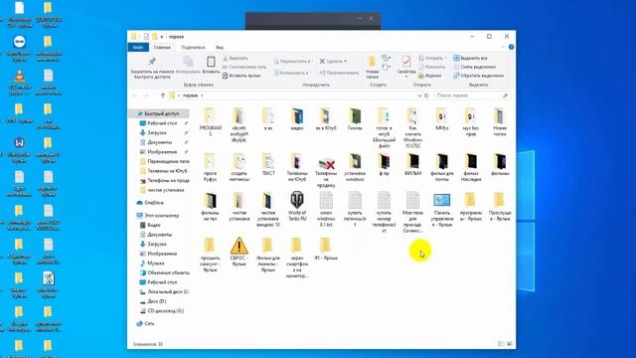636x358 pixels.
Task: Expand the address bar history dropdown
Action: (419, 95)
